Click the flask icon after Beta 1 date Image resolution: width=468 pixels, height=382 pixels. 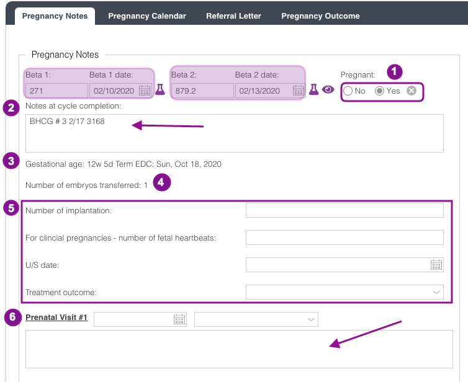tap(160, 90)
